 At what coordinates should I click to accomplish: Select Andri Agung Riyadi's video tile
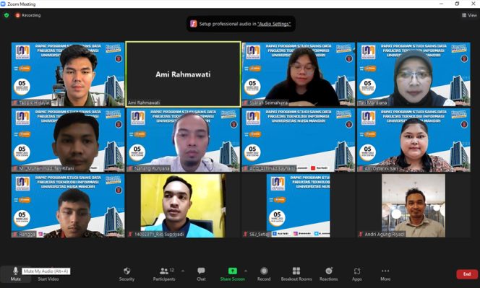click(413, 206)
